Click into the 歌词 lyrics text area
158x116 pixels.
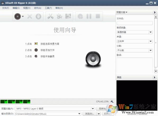[x=135, y=65]
